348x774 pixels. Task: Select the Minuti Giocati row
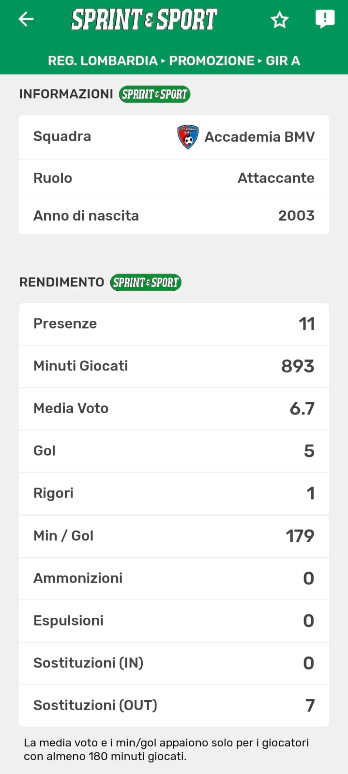[174, 366]
